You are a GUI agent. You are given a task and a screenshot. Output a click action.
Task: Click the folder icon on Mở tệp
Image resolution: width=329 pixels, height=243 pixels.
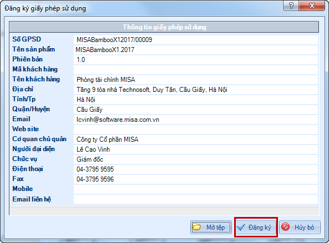tap(197, 227)
